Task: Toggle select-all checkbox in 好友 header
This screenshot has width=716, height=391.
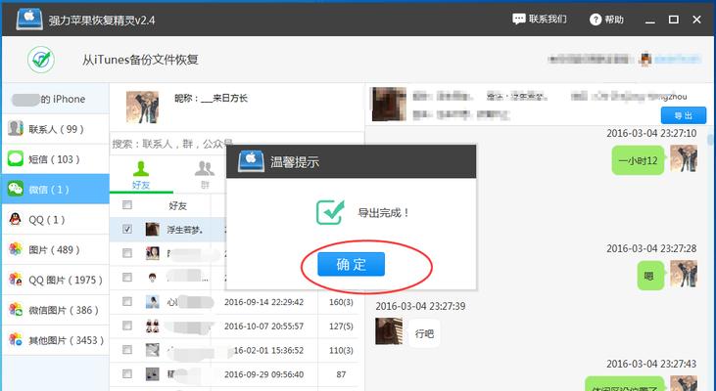Action: click(x=126, y=206)
